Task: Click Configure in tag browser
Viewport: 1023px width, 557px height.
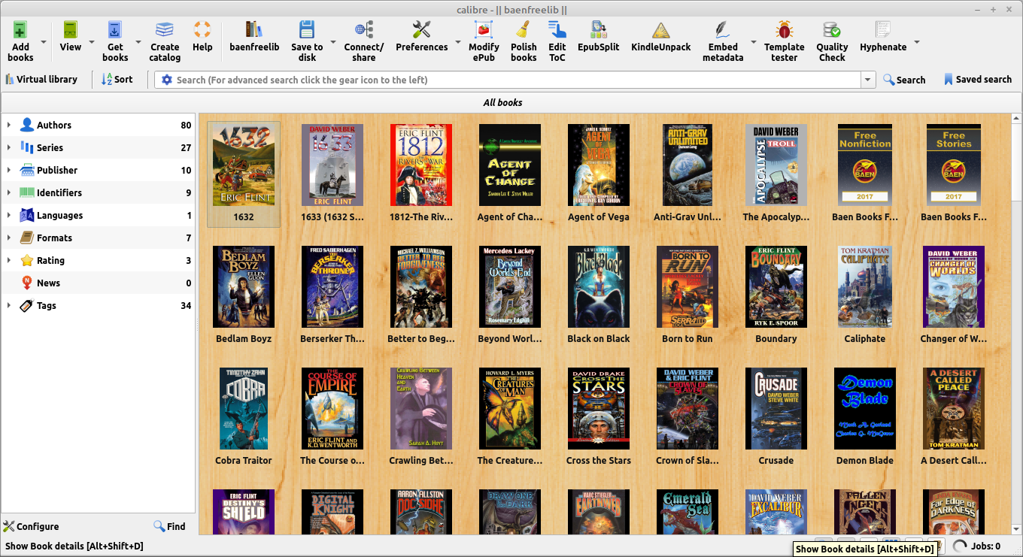Action: click(x=32, y=526)
